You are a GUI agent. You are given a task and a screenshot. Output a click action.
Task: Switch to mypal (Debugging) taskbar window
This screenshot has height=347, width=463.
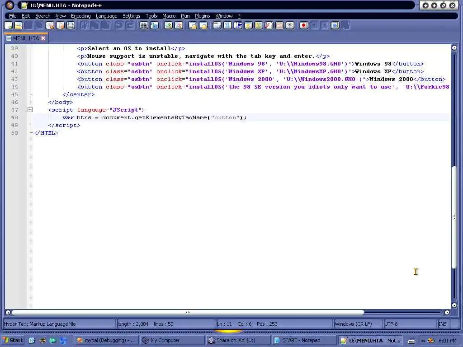click(x=106, y=340)
